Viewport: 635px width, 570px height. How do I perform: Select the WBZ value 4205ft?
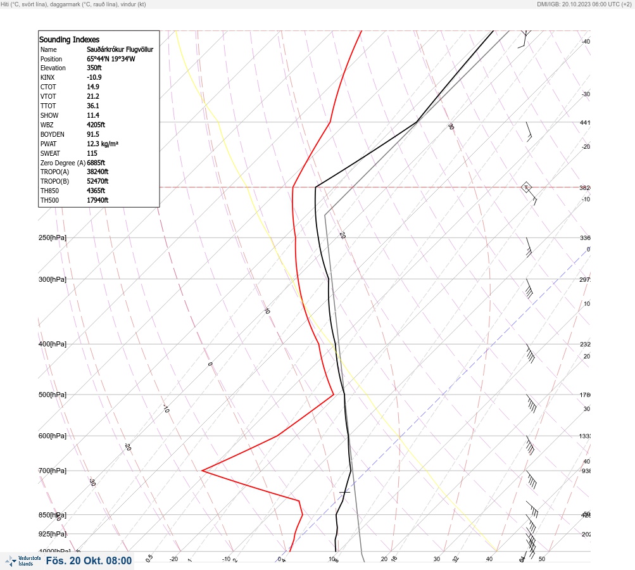pos(96,125)
